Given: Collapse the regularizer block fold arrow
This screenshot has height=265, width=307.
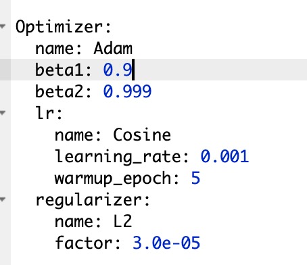Looking at the screenshot, I should tap(3, 199).
